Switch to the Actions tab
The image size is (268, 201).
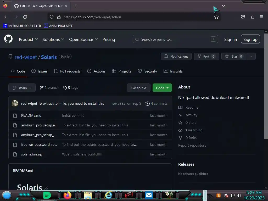tap(96, 71)
